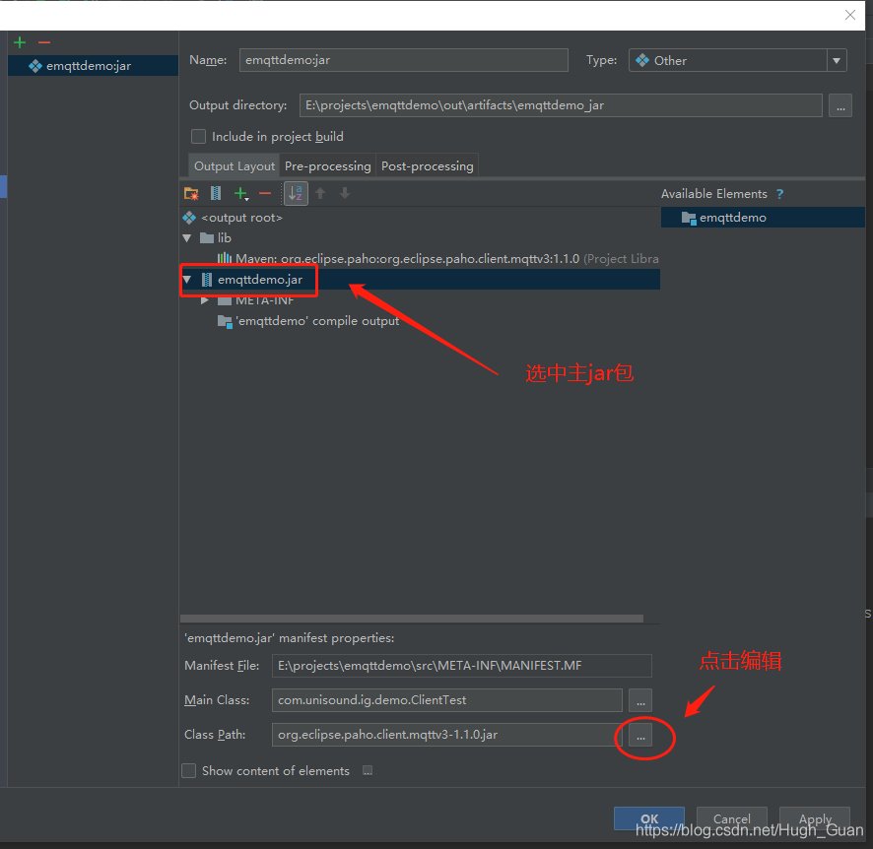Click red minus Remove icon in layout toolbar
This screenshot has width=873, height=849.
tap(264, 194)
